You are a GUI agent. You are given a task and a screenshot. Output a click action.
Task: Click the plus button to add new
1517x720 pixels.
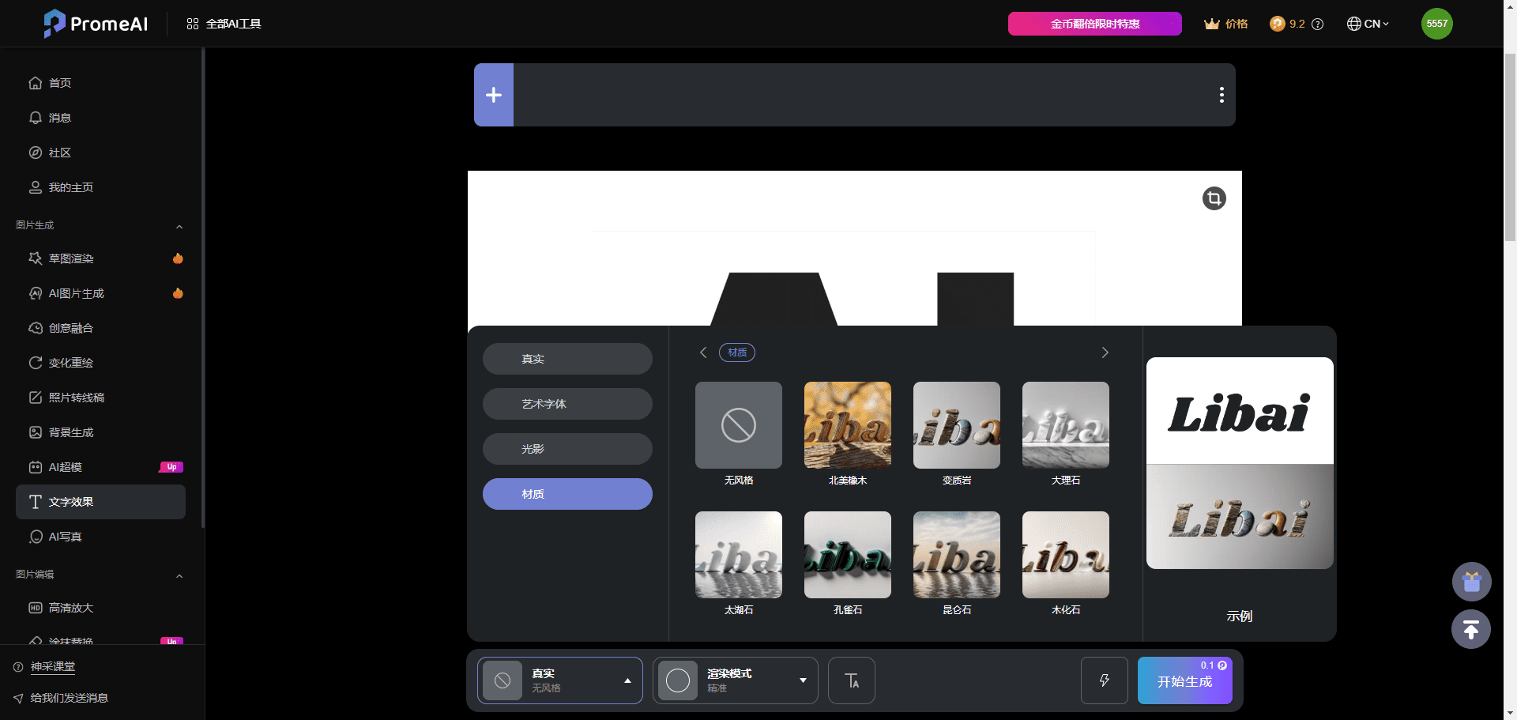click(x=494, y=95)
